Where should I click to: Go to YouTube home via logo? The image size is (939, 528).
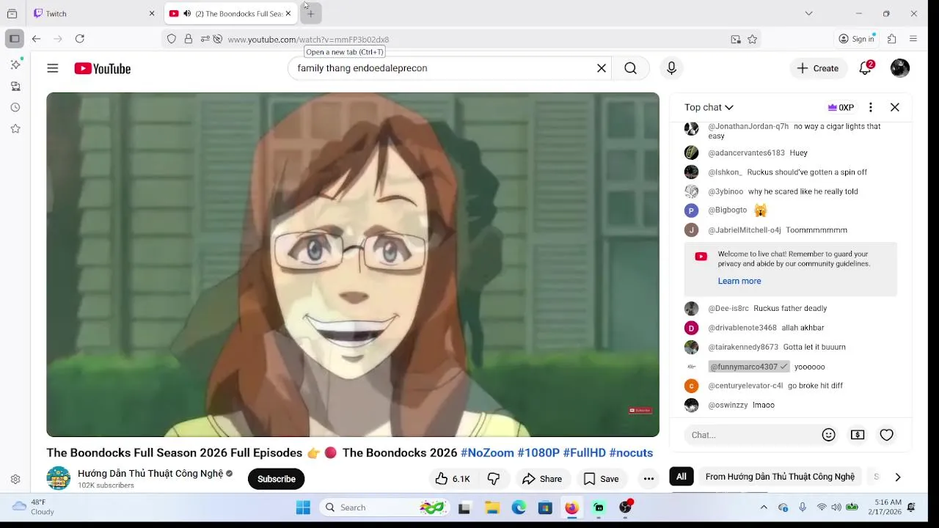pos(102,68)
